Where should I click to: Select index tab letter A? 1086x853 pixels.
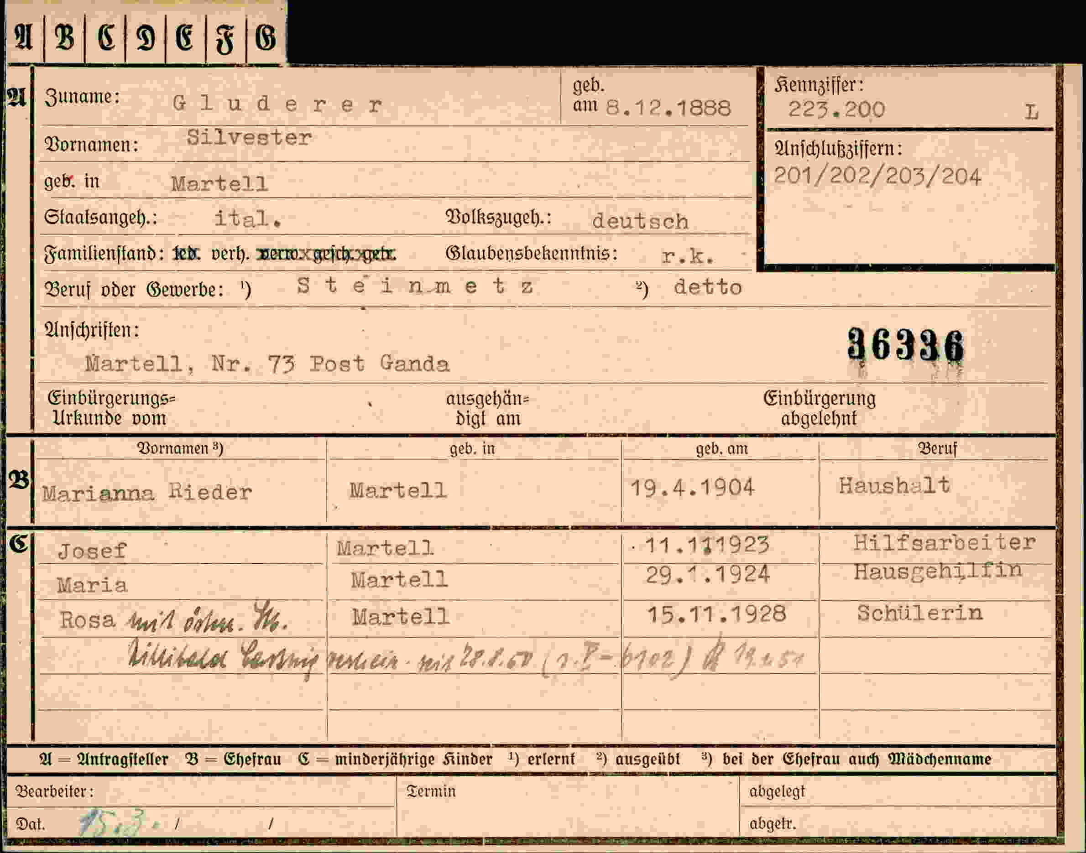tap(23, 37)
